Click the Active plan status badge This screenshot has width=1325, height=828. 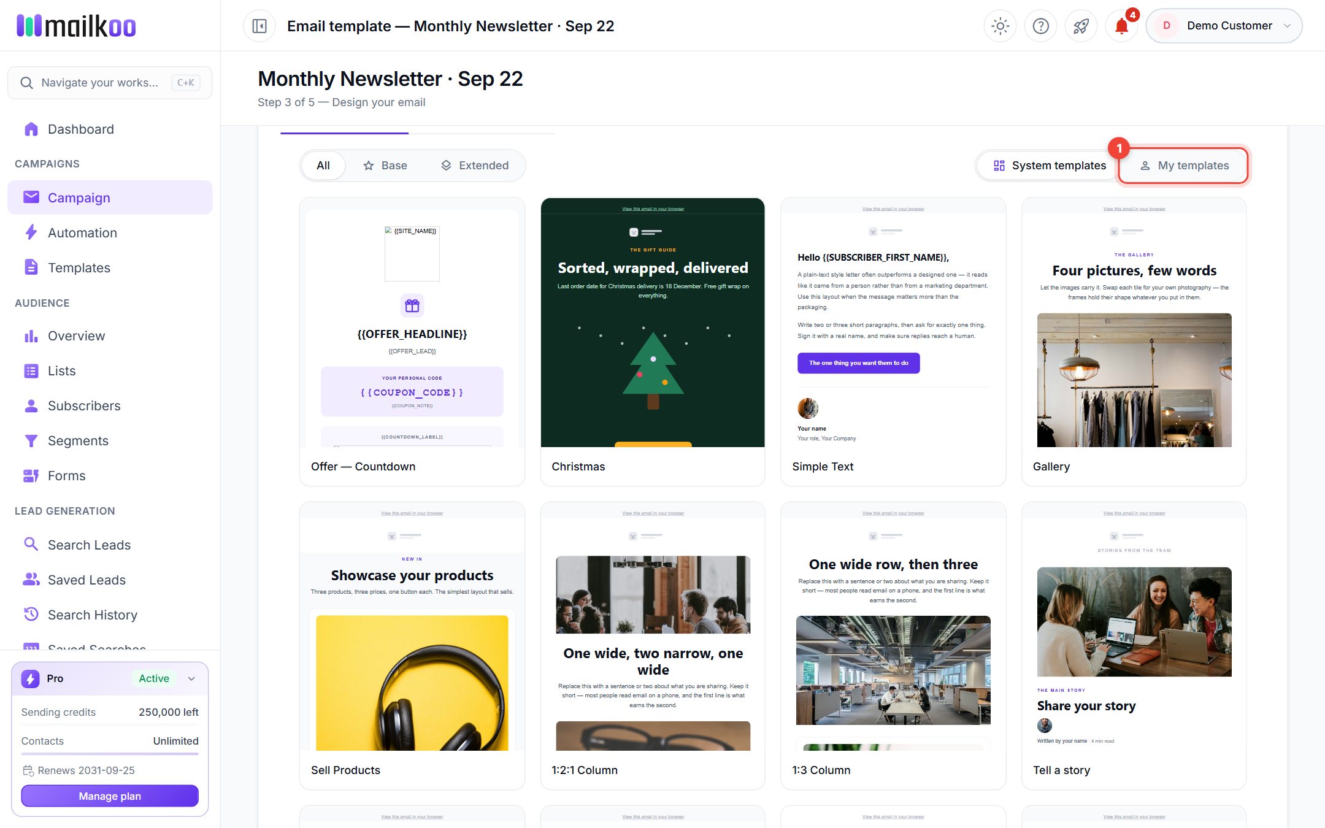pos(154,678)
